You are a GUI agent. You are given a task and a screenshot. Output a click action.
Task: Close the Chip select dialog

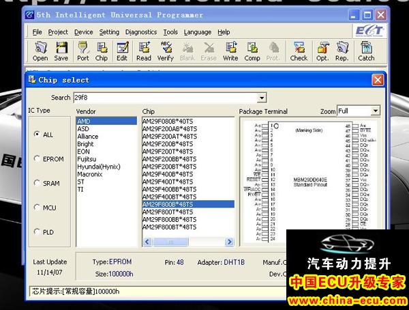pos(378,80)
